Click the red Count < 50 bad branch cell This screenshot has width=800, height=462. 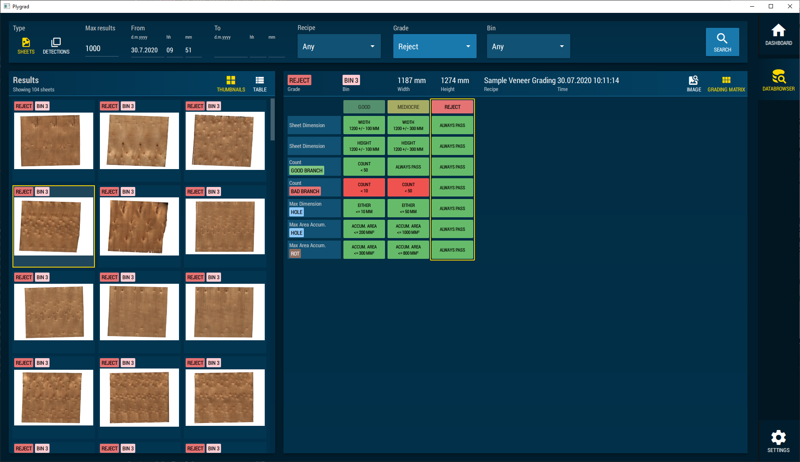[x=408, y=187]
